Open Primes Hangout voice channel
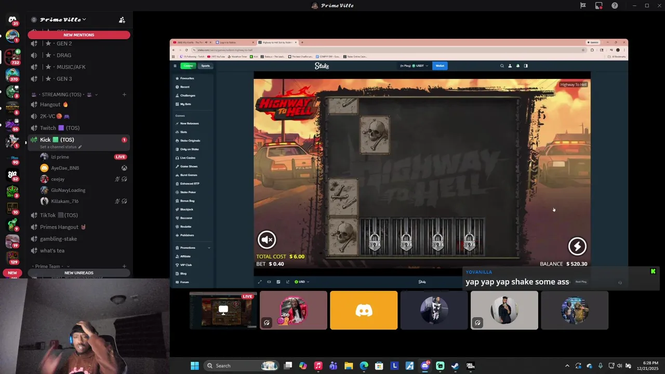Viewport: 665px width, 374px height. 78,227
